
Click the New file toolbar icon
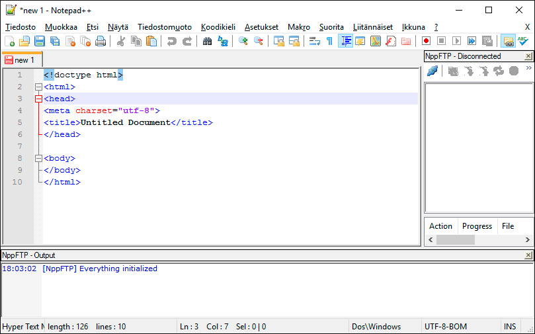click(9, 41)
